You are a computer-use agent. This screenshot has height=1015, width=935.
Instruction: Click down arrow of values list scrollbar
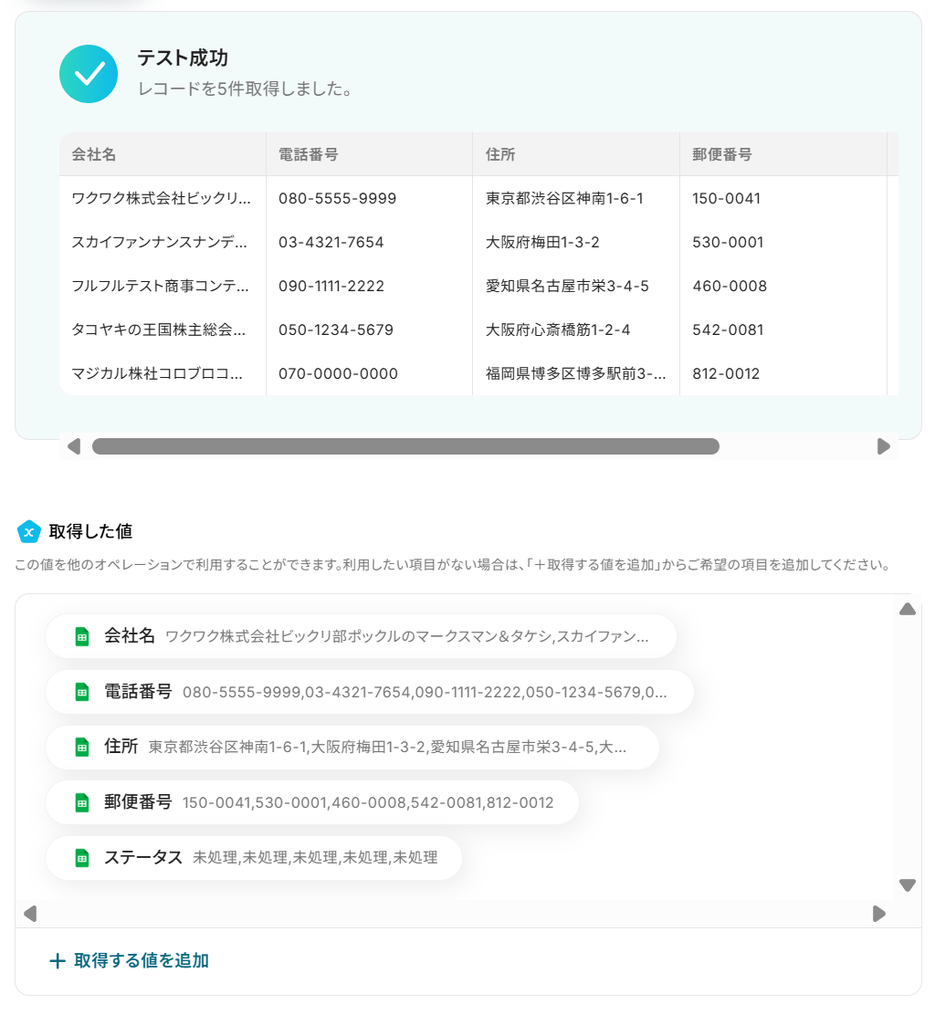(908, 884)
